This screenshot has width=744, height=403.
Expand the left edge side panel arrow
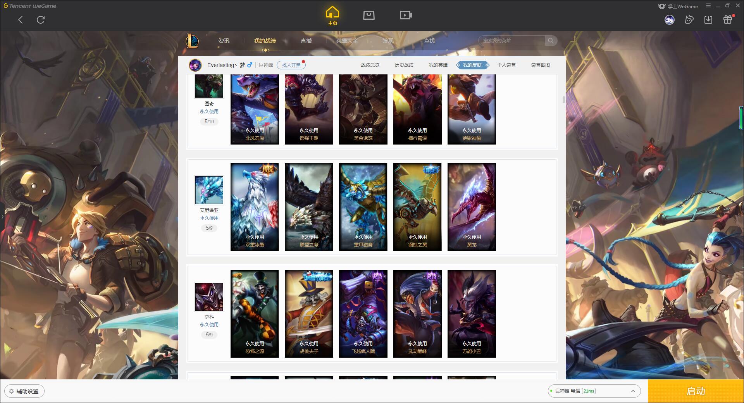click(x=2, y=216)
